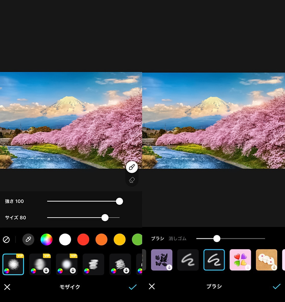
Task: Click the brush width slider knob
Action: [217, 238]
